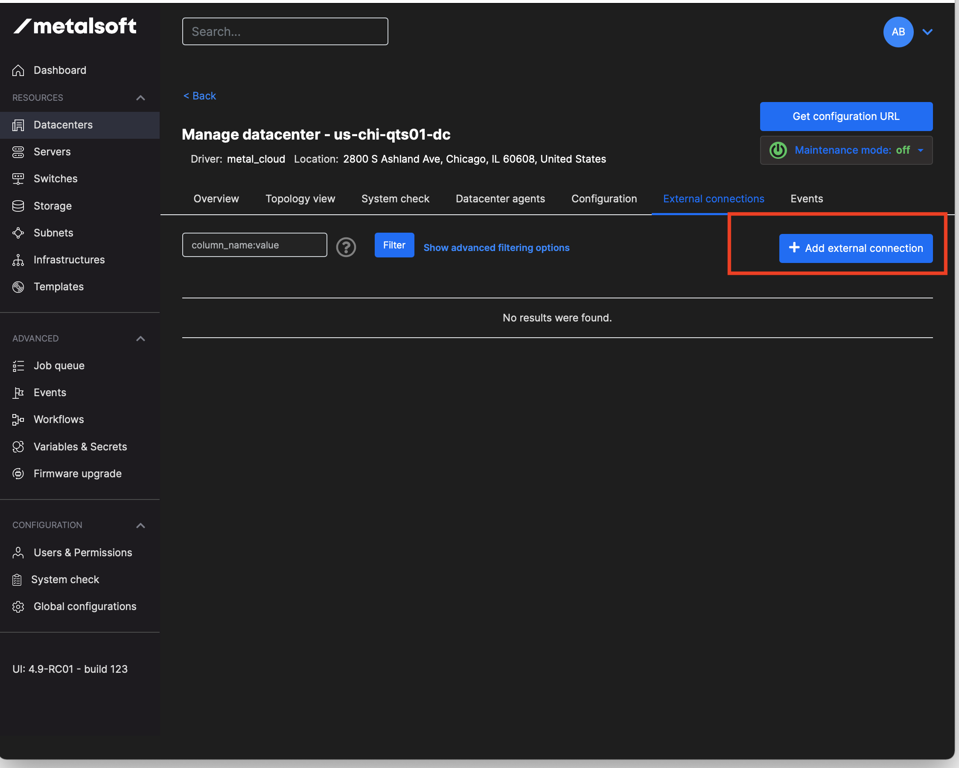Open the Maintenance mode dropdown
Viewport: 959px width, 768px height.
846,150
